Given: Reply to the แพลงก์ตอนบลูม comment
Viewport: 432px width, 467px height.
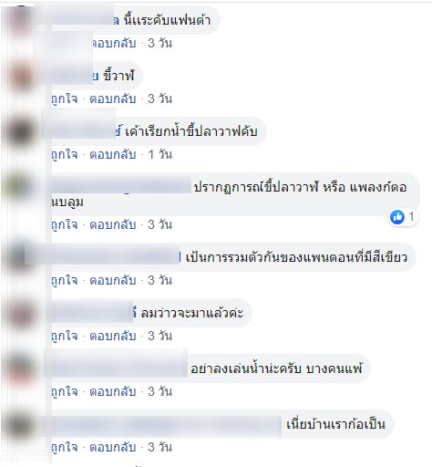Looking at the screenshot, I should [x=113, y=225].
